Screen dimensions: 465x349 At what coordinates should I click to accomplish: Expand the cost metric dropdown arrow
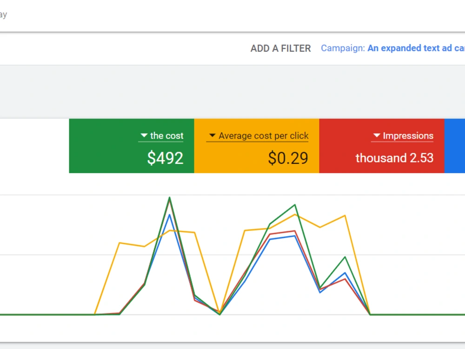point(144,135)
